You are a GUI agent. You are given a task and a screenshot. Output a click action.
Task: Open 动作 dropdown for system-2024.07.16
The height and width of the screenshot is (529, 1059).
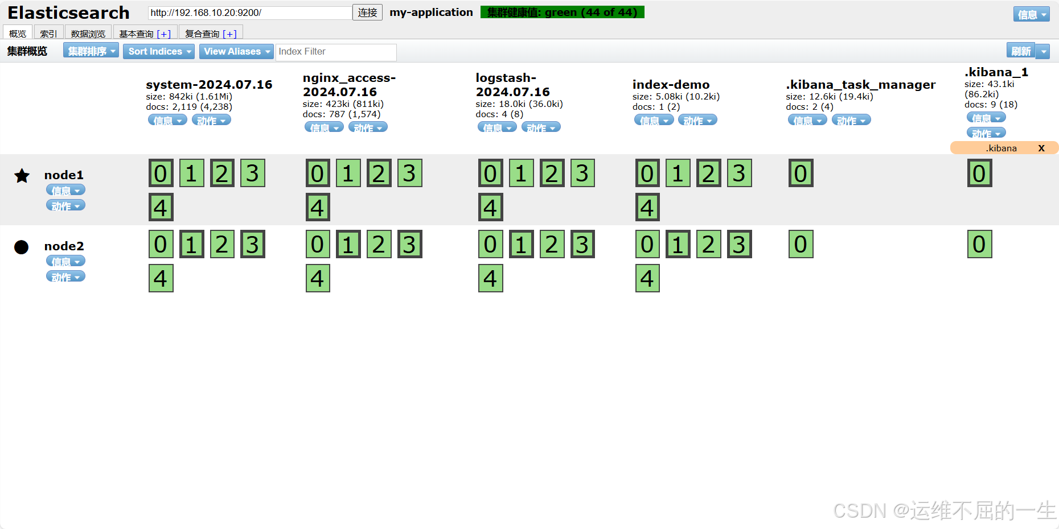point(211,120)
